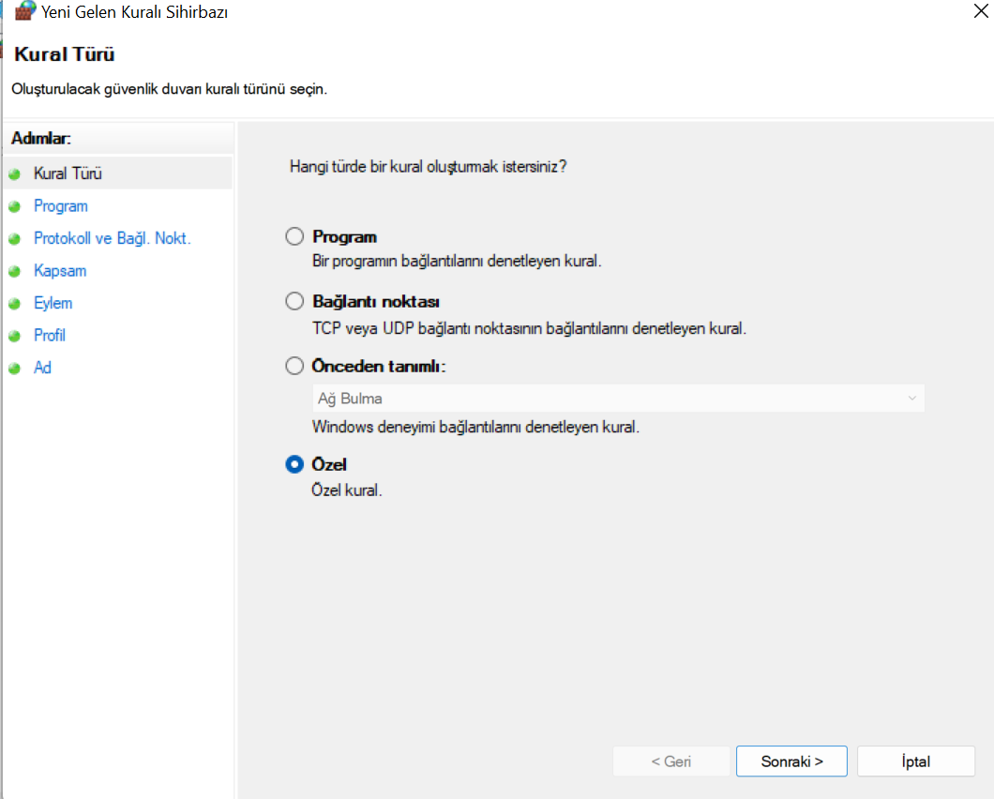This screenshot has height=799, width=994.
Task: Click green bullet beside Kapsam step
Action: click(14, 272)
